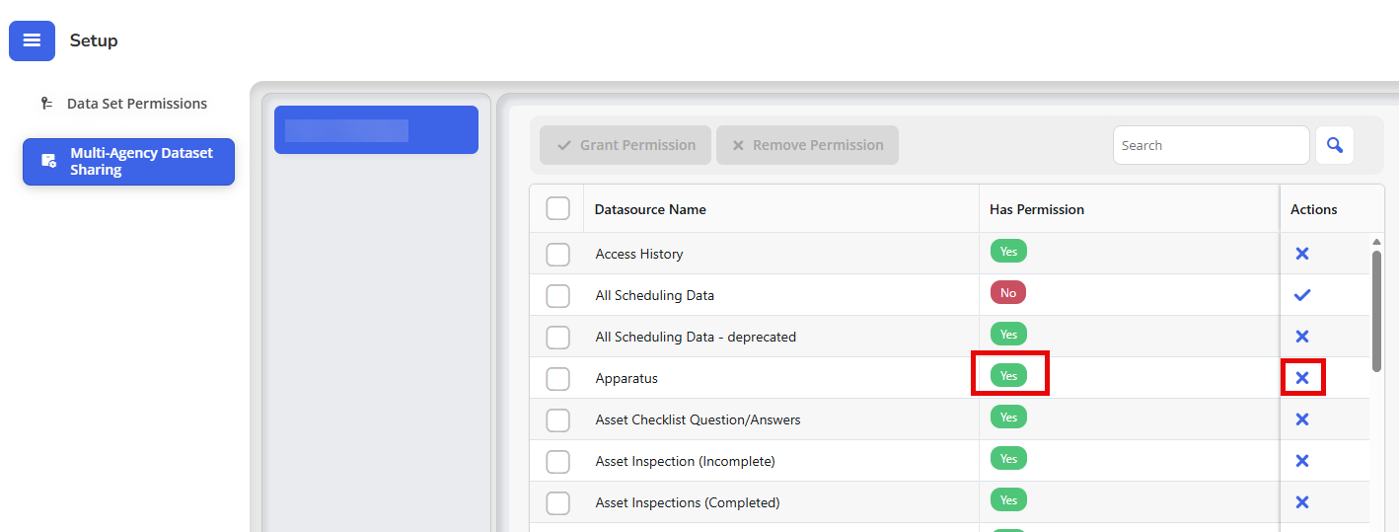1399x532 pixels.
Task: Select the highlighted blue agency list item
Action: 376,130
